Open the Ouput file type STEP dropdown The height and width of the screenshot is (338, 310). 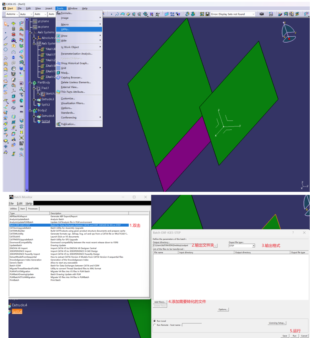pyautogui.click(x=253, y=246)
